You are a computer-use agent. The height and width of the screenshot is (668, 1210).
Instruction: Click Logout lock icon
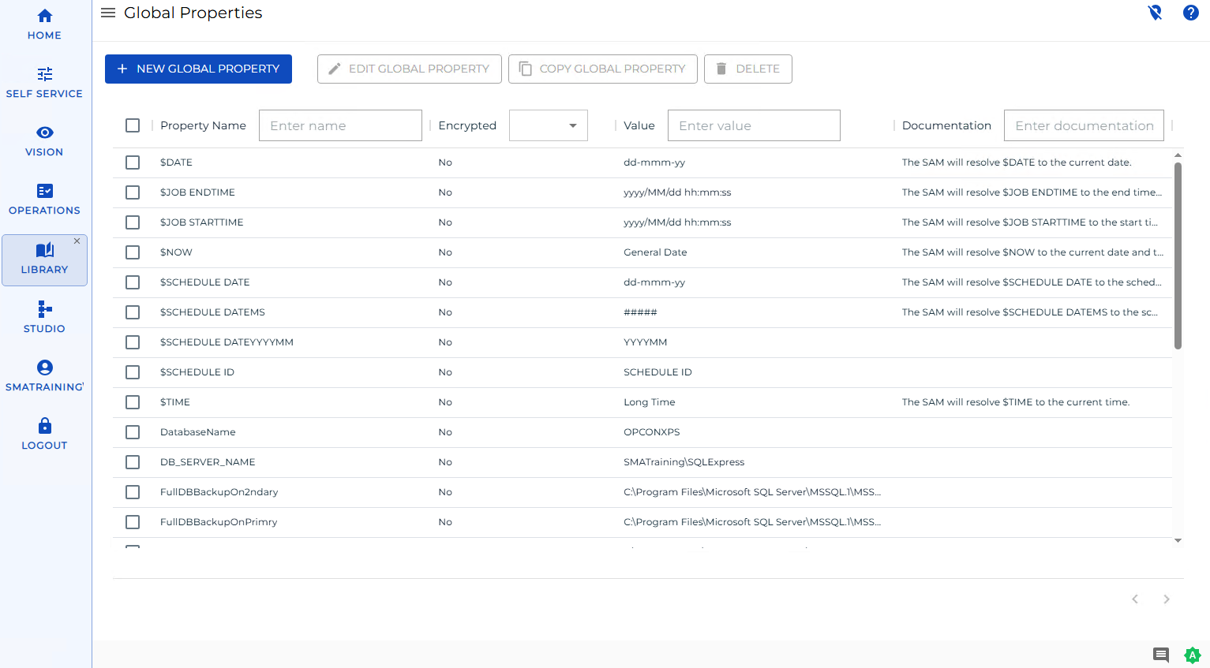45,434
